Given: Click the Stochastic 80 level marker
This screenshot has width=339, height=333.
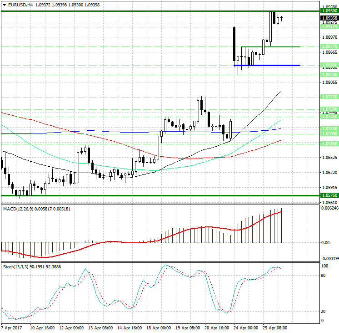Looking at the screenshot, I should 323,276.
